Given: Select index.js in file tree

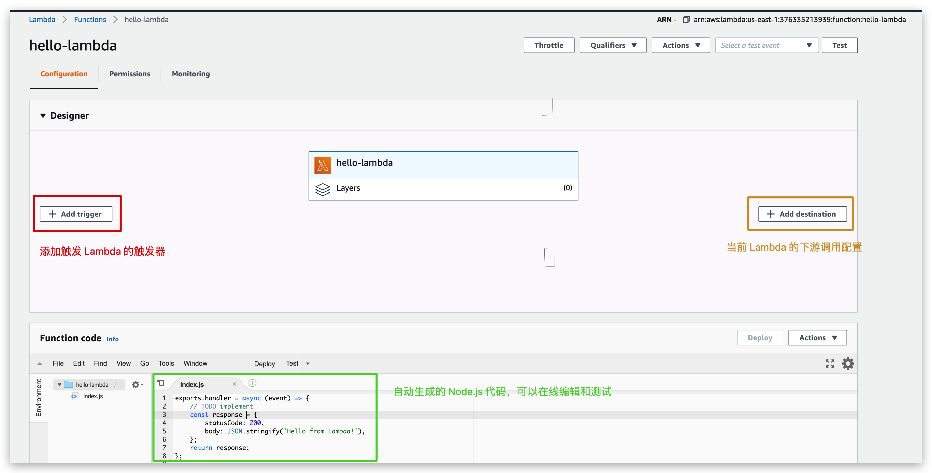Looking at the screenshot, I should (93, 396).
